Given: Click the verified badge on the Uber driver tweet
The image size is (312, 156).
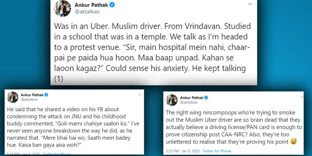Looking at the screenshot, I should pos(112,5).
